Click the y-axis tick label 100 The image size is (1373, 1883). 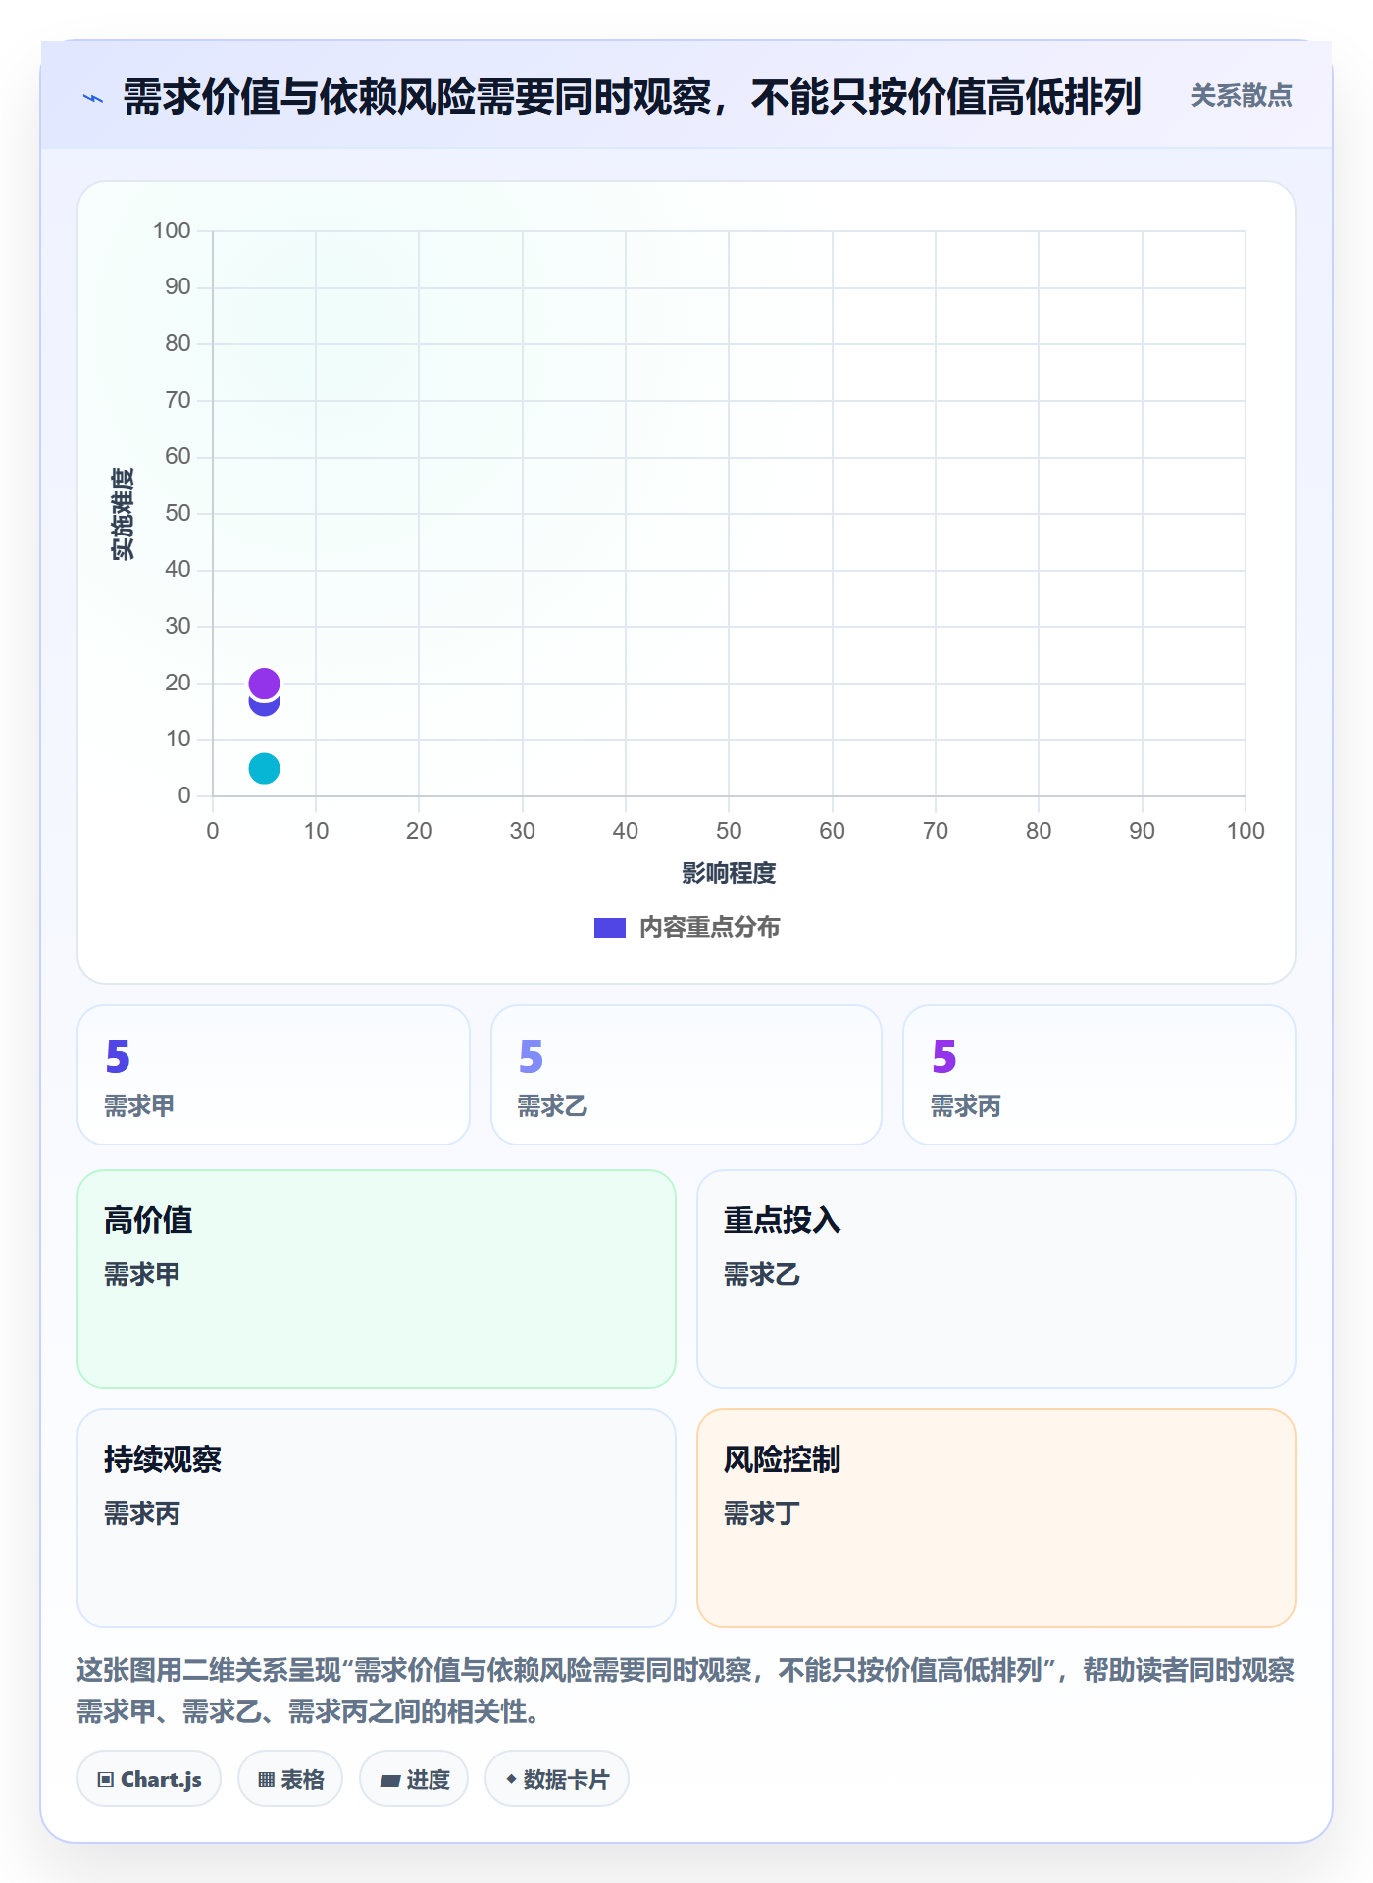click(172, 230)
